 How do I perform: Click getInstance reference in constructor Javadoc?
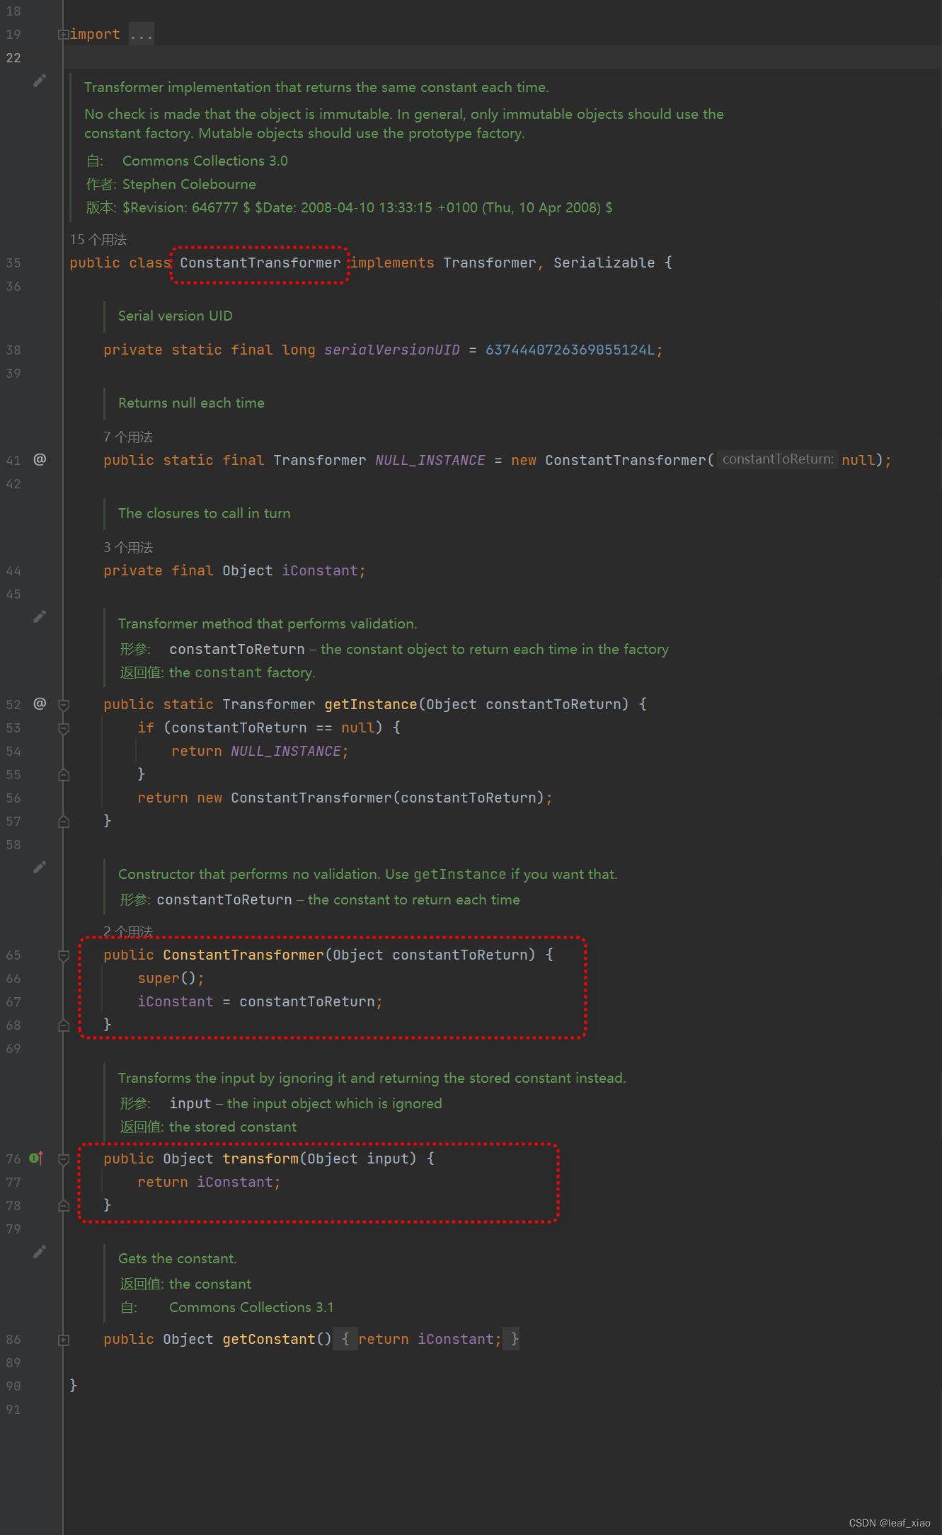(460, 874)
